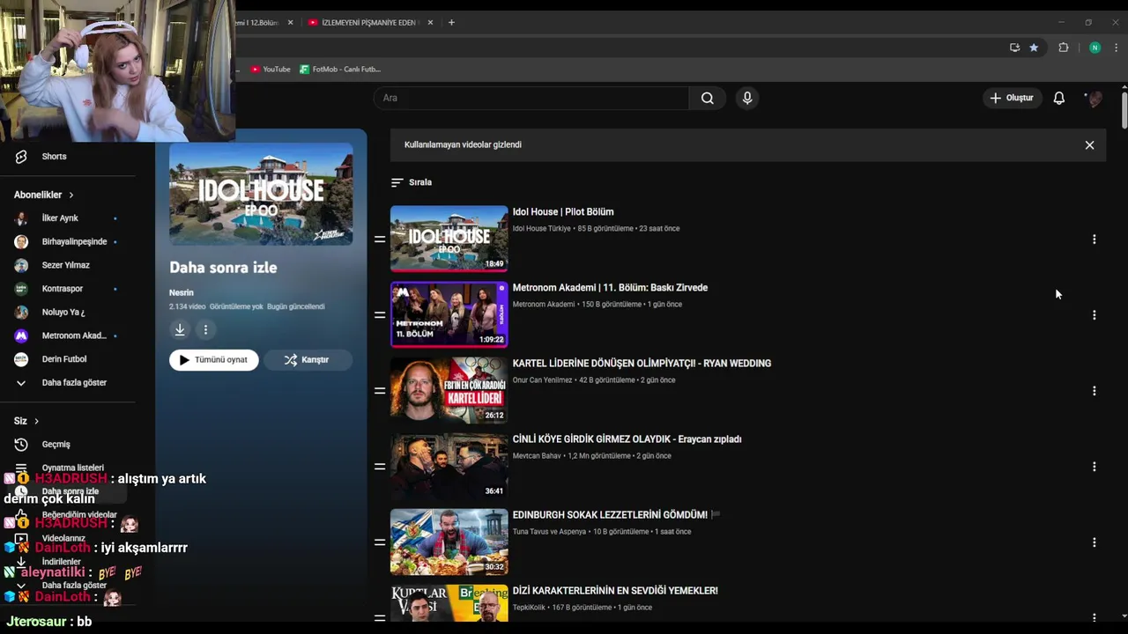Open video title Idol House | Pilot Bölüm
The width and height of the screenshot is (1128, 634).
[x=563, y=212]
